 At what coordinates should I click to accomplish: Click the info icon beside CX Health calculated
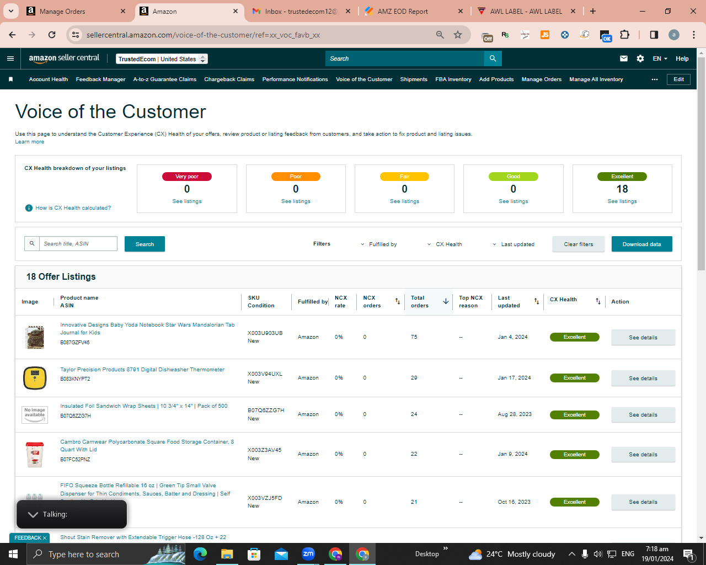[x=29, y=208]
